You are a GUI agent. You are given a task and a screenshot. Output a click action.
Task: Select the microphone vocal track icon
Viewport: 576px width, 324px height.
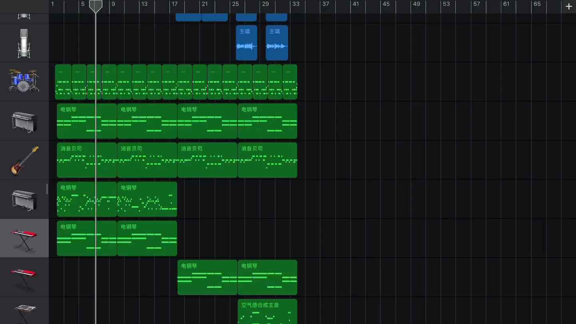[24, 43]
